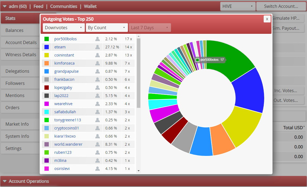Open the world.wanderer account link
Image resolution: width=307 pixels, height=187 pixels.
[x=68, y=144]
